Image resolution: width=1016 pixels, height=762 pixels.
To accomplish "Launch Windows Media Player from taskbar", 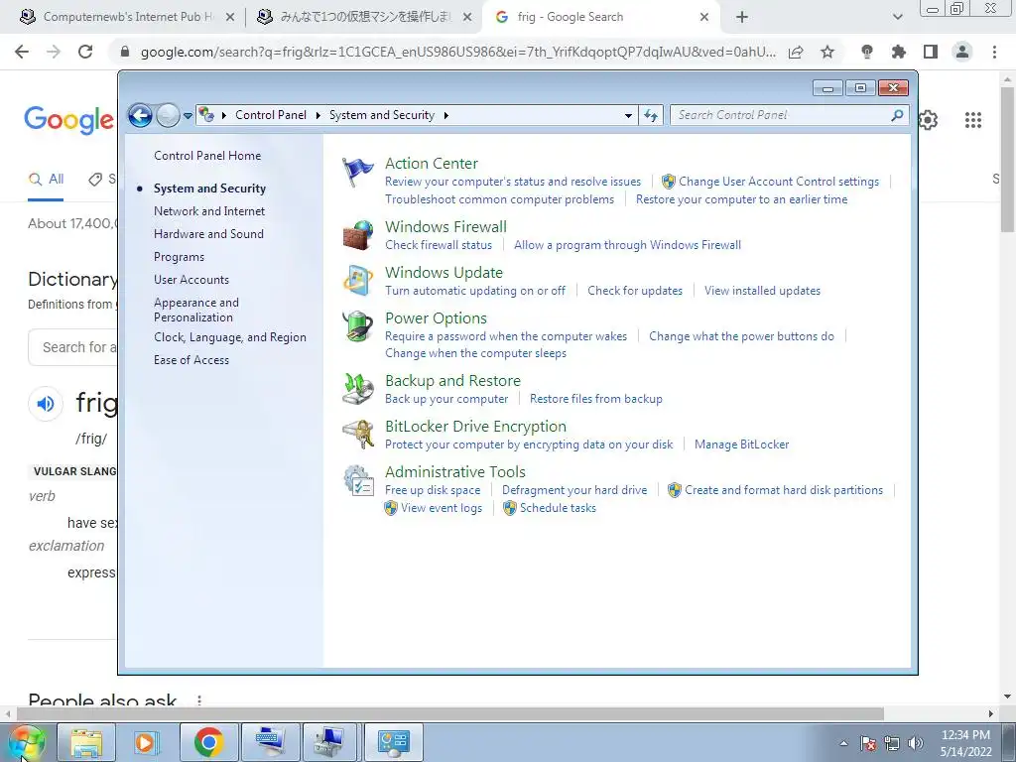I will (x=147, y=742).
